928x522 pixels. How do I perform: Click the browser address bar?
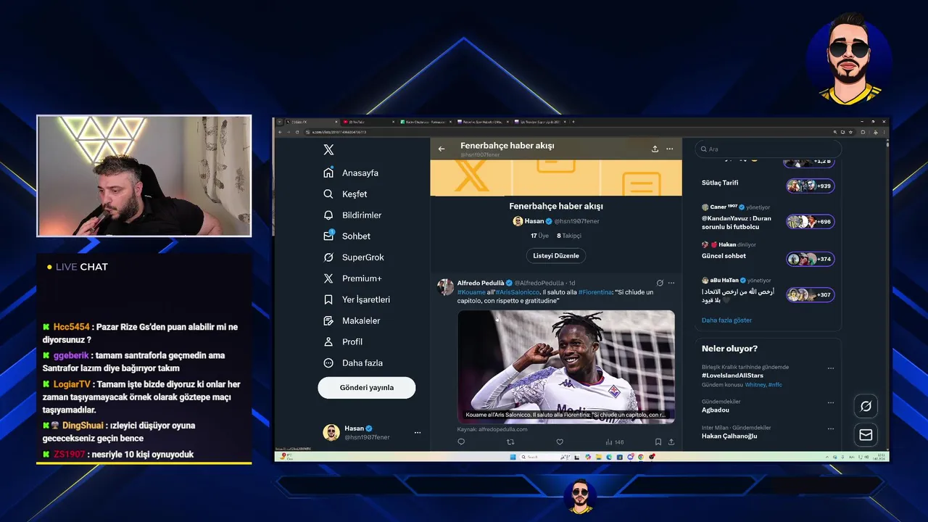[565, 132]
